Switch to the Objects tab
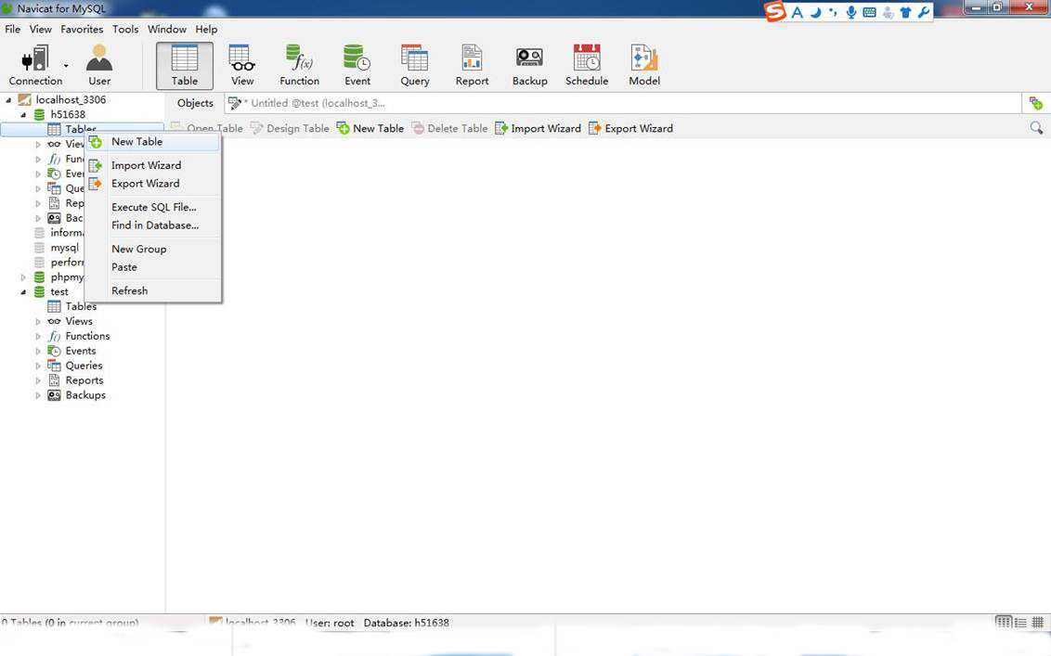Image resolution: width=1051 pixels, height=656 pixels. [x=195, y=103]
